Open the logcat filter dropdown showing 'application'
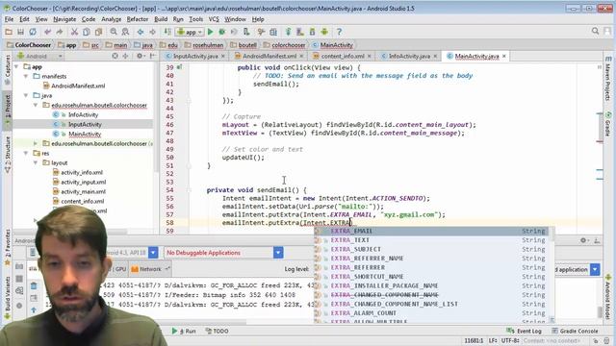 coord(595,269)
